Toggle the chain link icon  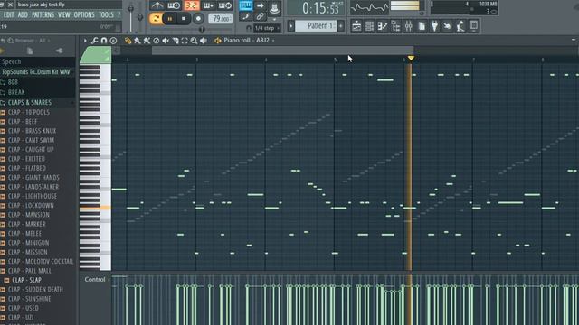pos(260,16)
